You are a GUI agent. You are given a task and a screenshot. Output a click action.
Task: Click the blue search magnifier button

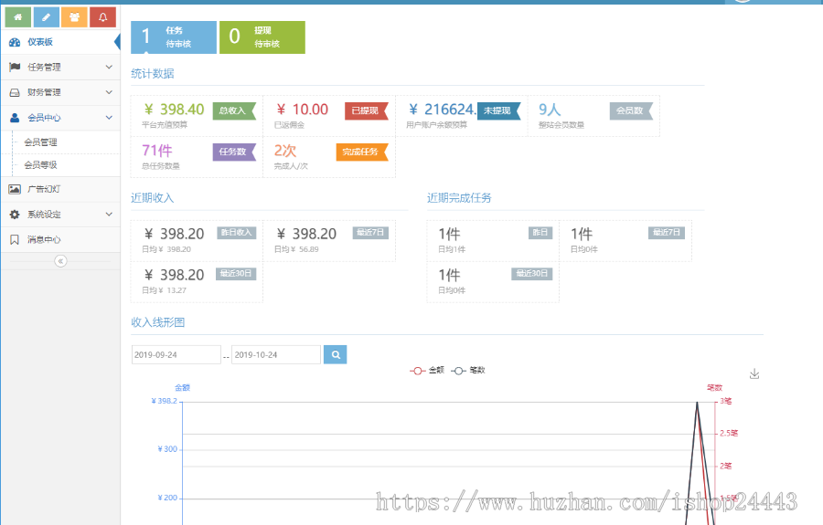tap(336, 354)
